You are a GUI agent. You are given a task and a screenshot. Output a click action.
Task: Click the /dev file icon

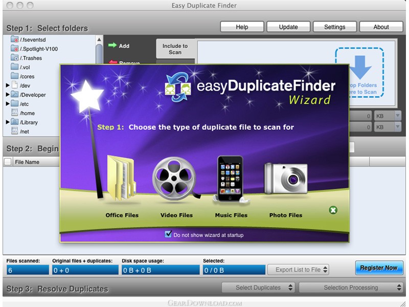15,85
